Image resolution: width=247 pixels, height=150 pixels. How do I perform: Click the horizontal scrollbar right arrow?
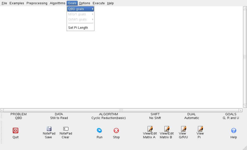tap(241, 110)
